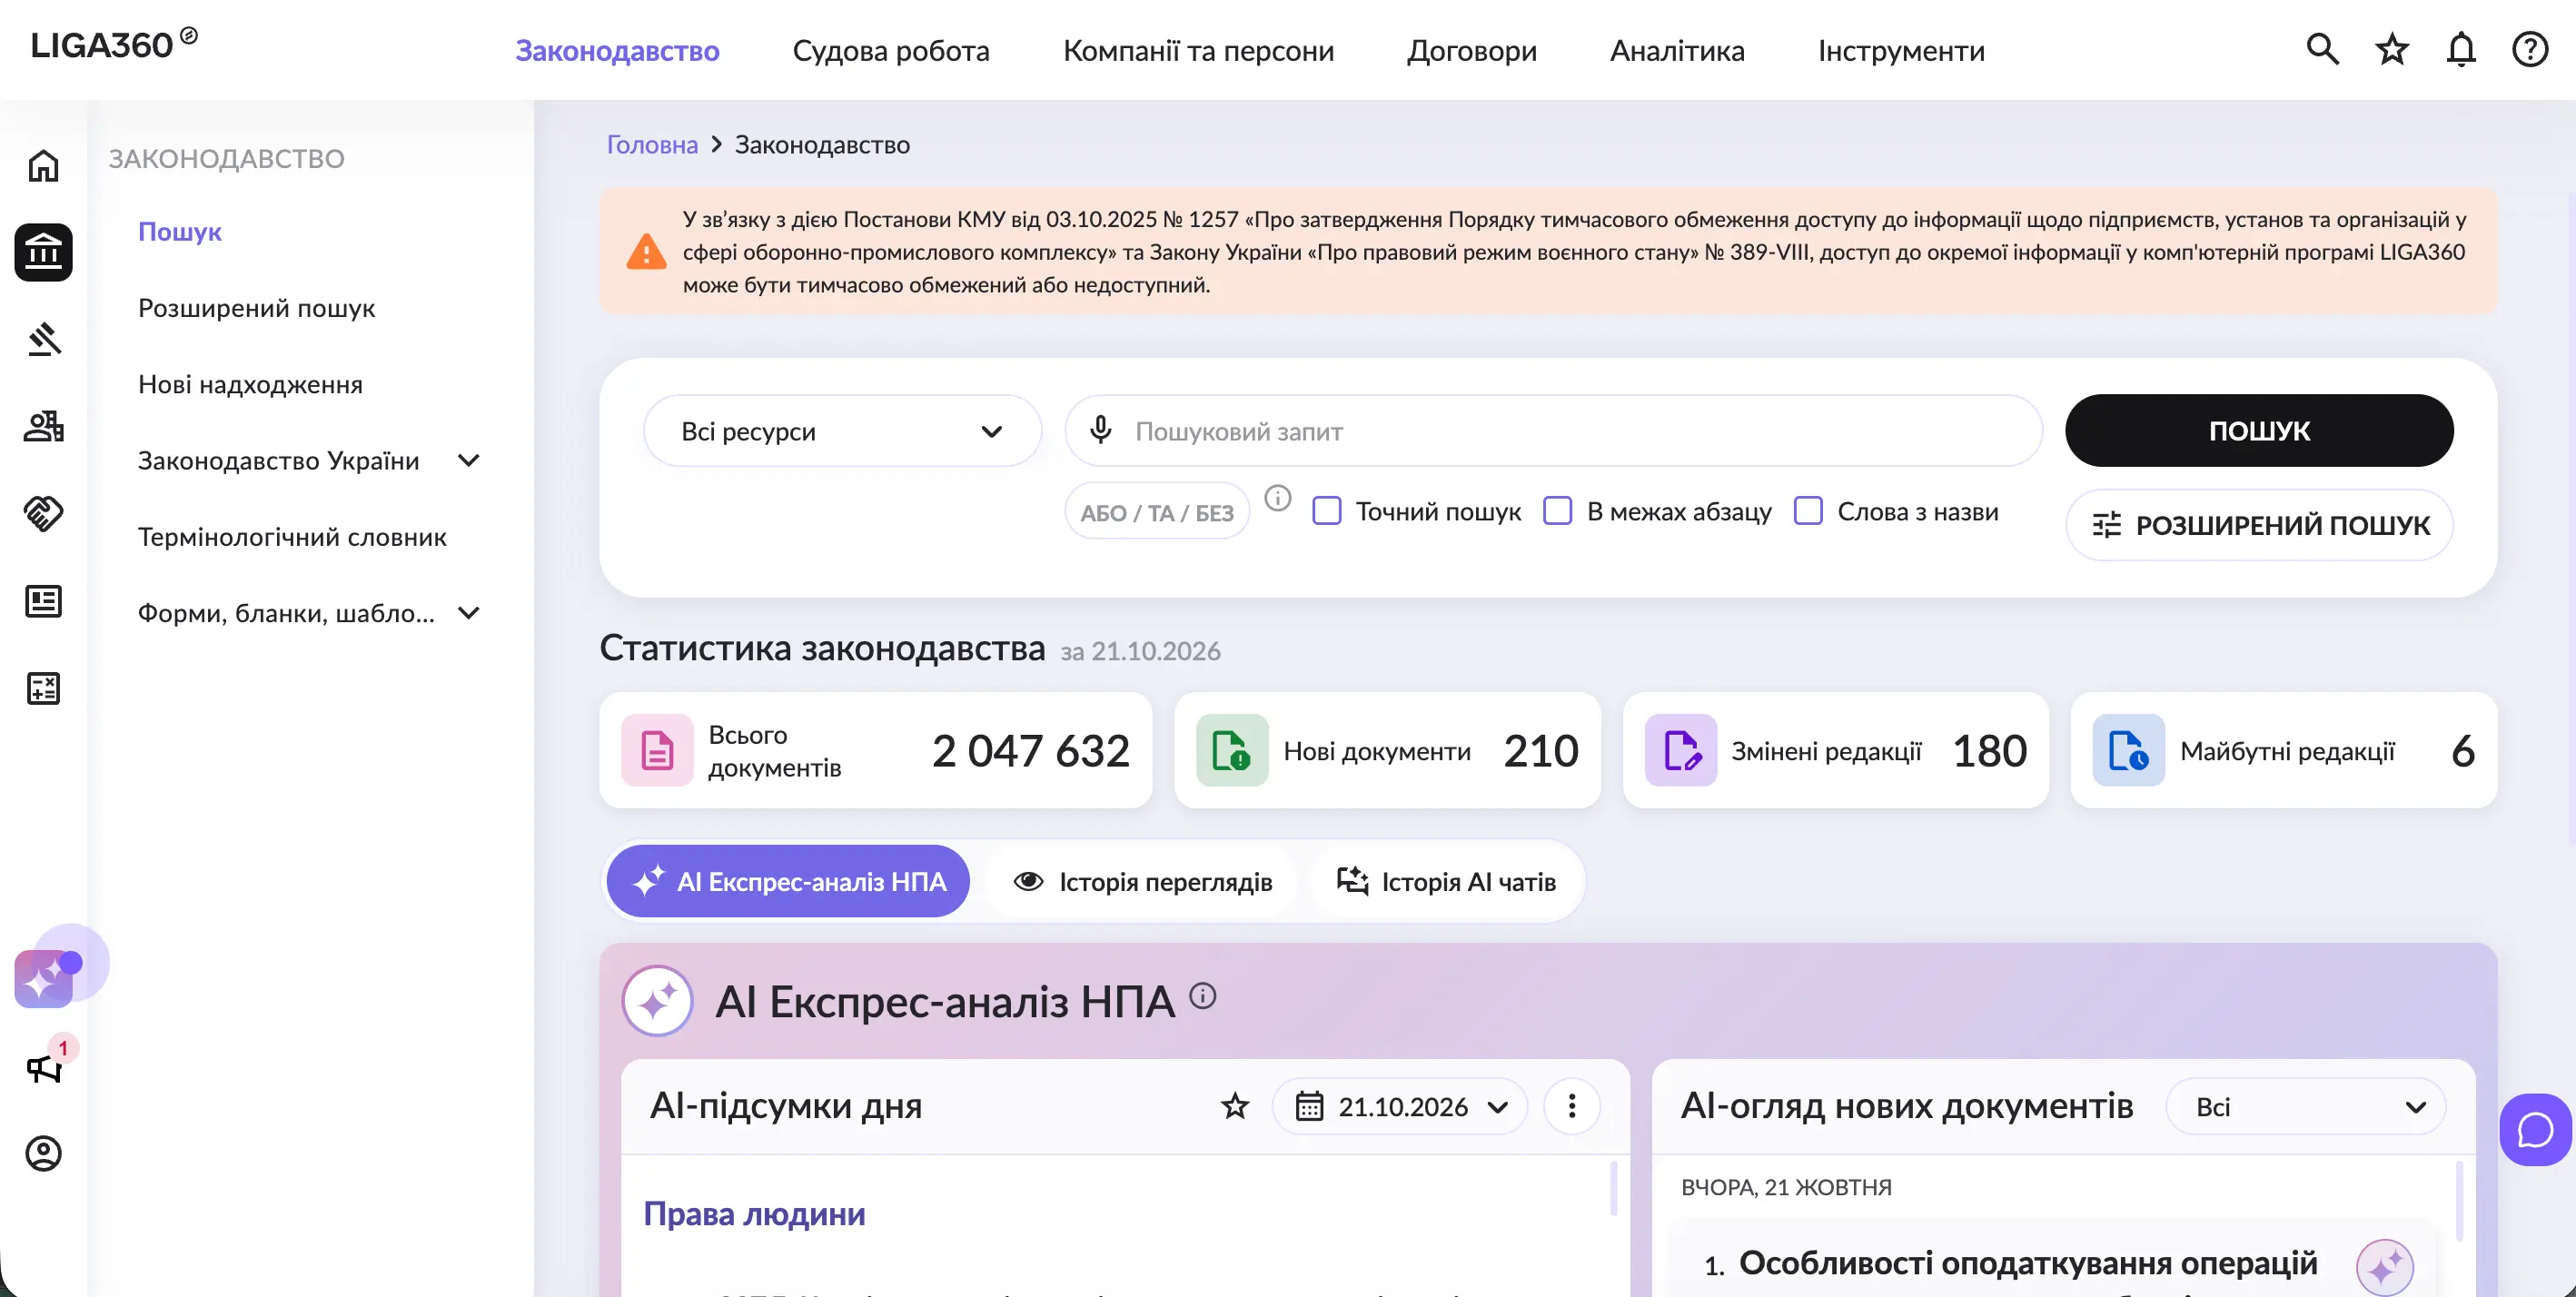Open the AI assistant sparkle icon in sidebar
Screen dimensions: 2576x1297
click(x=43, y=978)
